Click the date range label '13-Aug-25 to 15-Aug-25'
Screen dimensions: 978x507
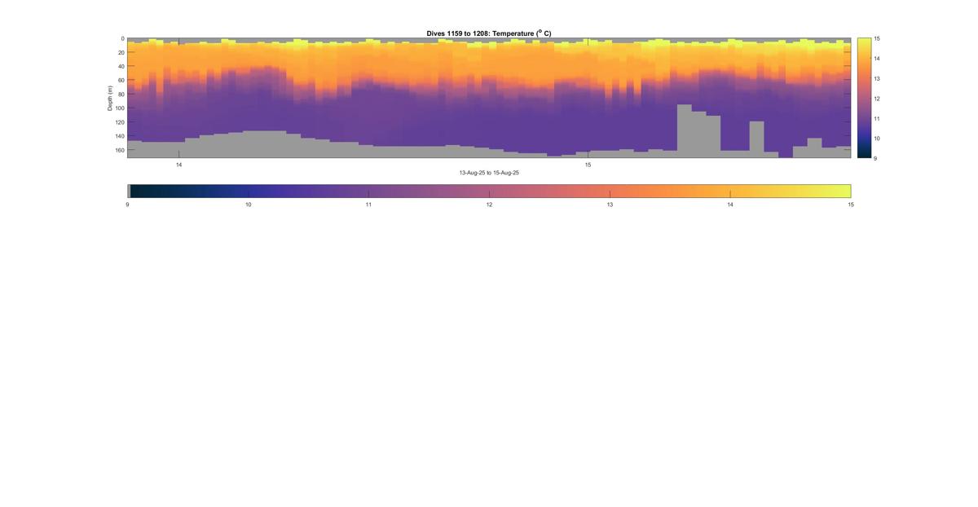489,173
